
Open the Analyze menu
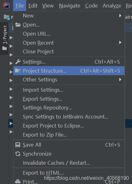tap(112, 6)
